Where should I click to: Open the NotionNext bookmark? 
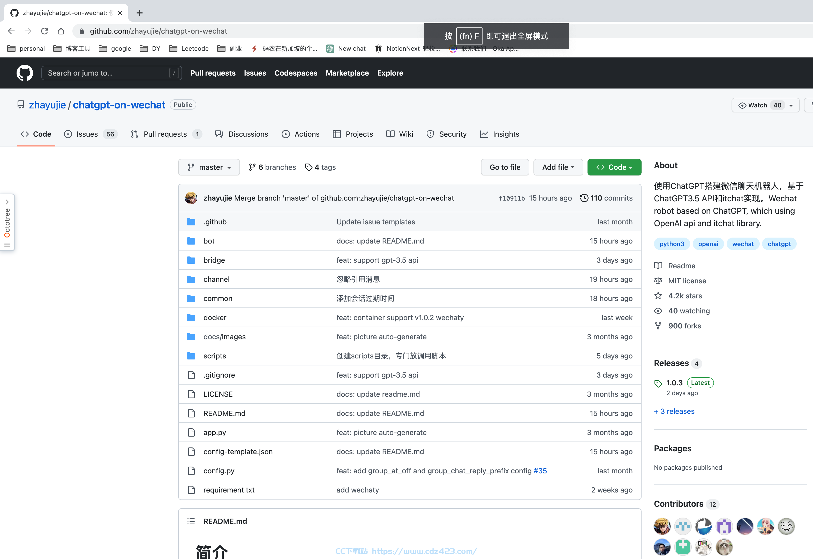(x=407, y=49)
